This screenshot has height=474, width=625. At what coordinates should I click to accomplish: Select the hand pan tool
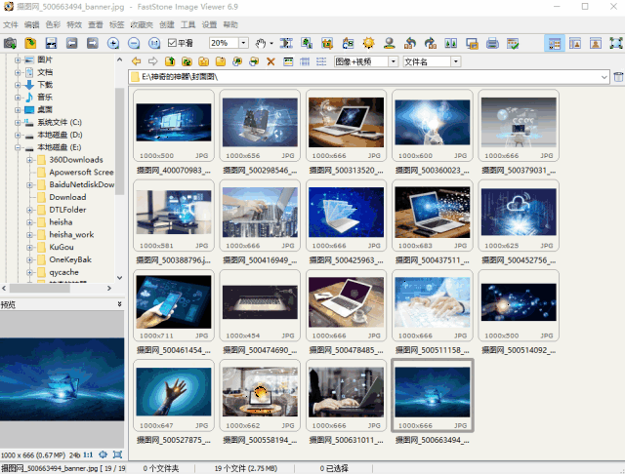(261, 43)
